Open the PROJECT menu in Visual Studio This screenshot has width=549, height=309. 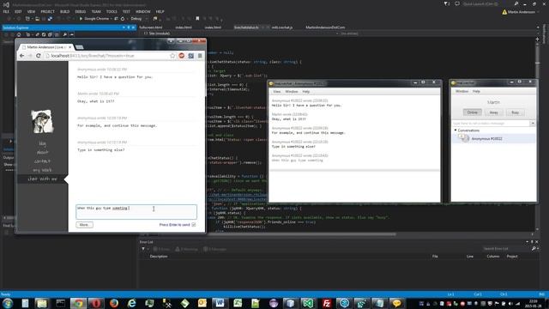(x=48, y=11)
